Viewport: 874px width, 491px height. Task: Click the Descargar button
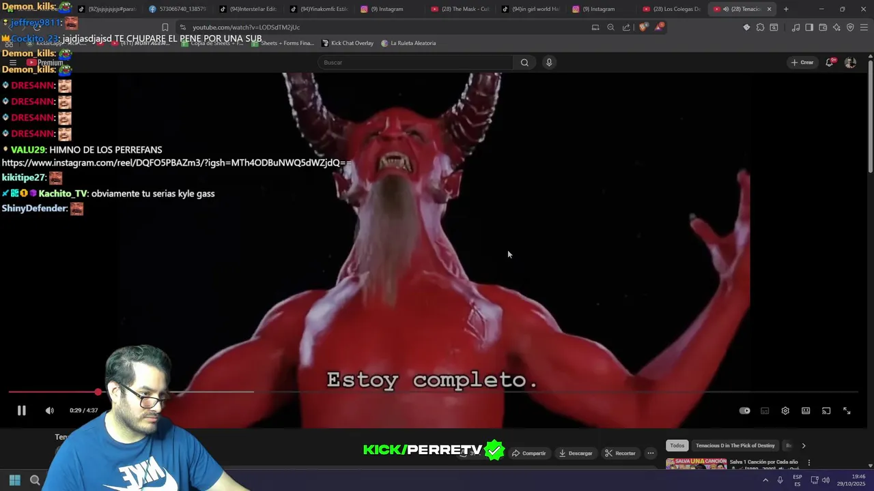[576, 453]
